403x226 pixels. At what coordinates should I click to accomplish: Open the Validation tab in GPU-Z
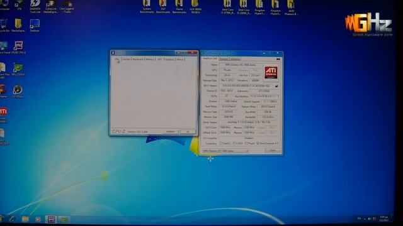[236, 59]
